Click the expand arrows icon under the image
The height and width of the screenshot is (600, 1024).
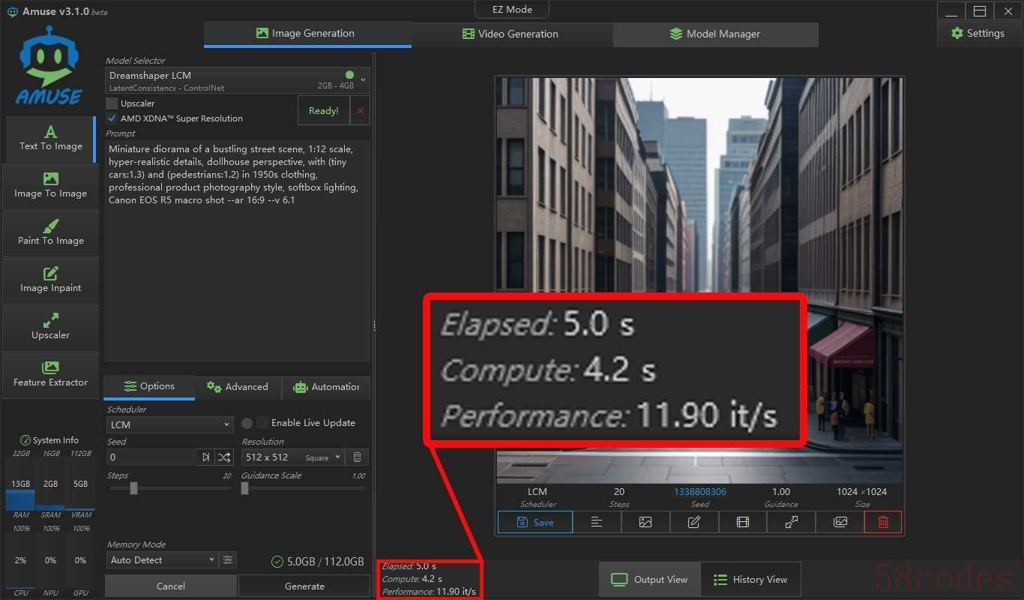[x=791, y=522]
